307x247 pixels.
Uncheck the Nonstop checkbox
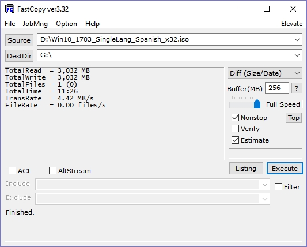(x=235, y=118)
